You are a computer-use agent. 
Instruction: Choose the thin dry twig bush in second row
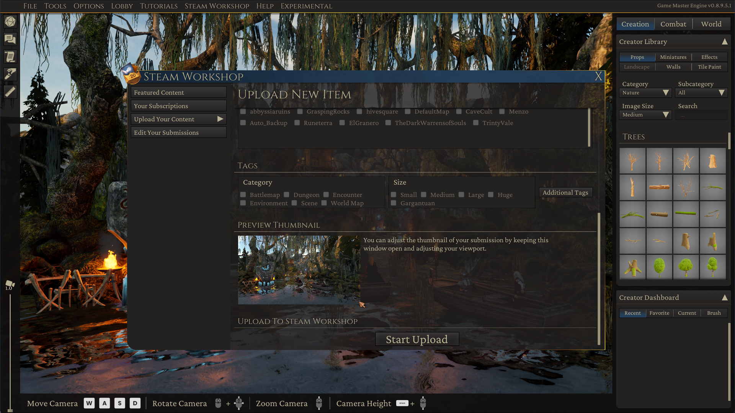tap(686, 187)
